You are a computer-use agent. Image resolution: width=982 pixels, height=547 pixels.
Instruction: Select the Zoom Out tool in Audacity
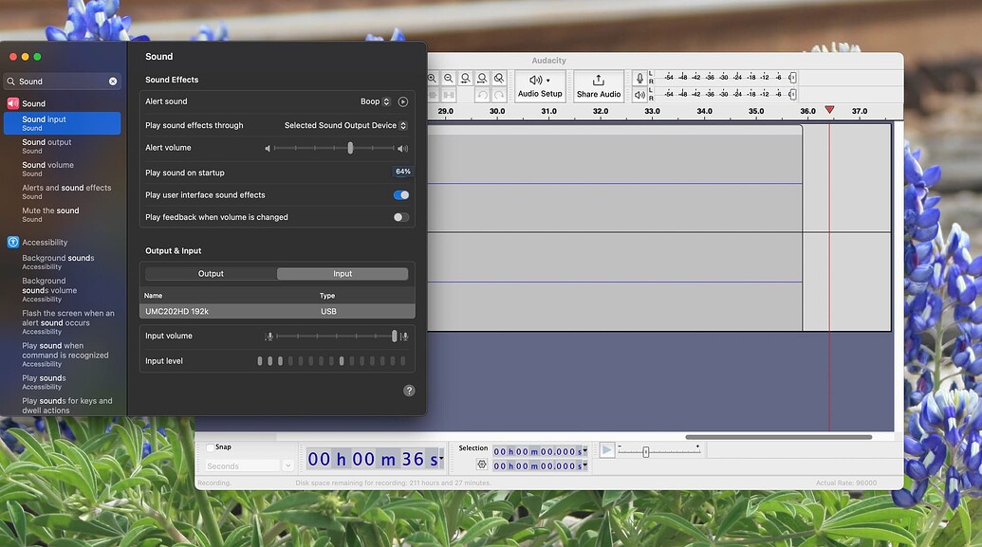449,78
